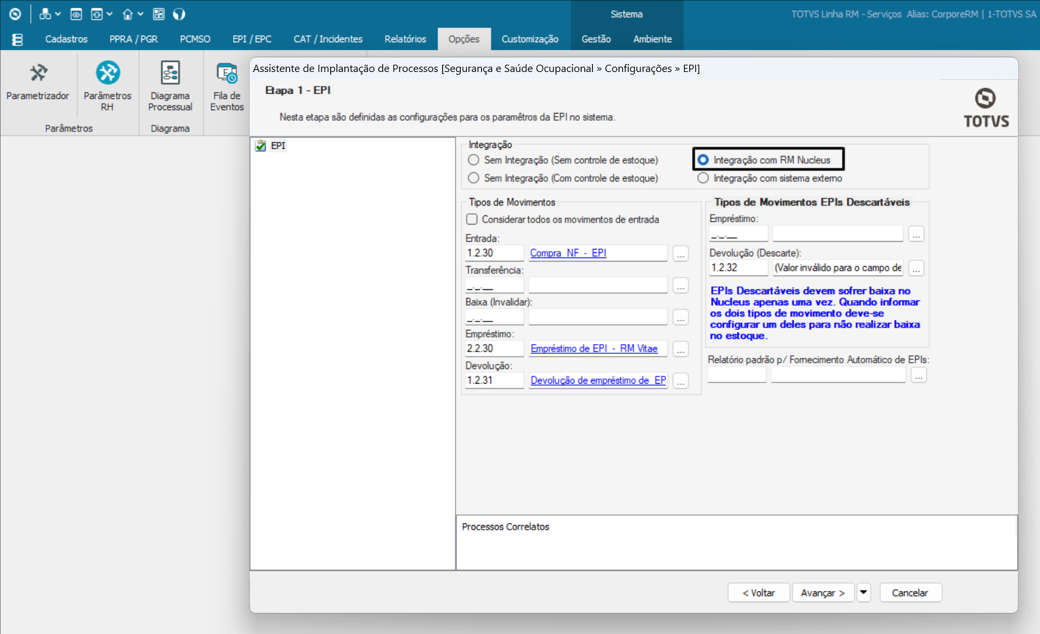Click lookup button for Transferência movement
The height and width of the screenshot is (634, 1040).
[x=681, y=285]
